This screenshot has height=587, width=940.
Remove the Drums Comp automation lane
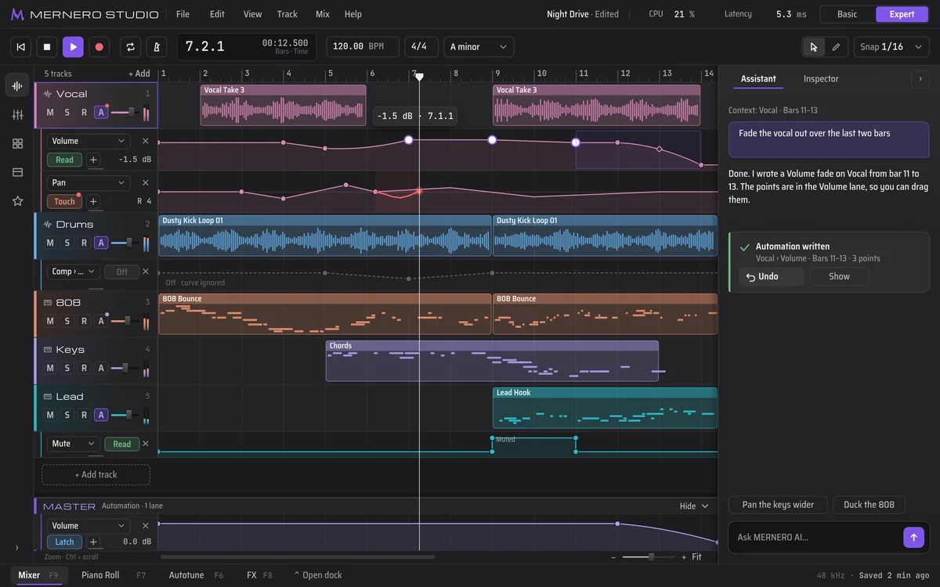145,272
